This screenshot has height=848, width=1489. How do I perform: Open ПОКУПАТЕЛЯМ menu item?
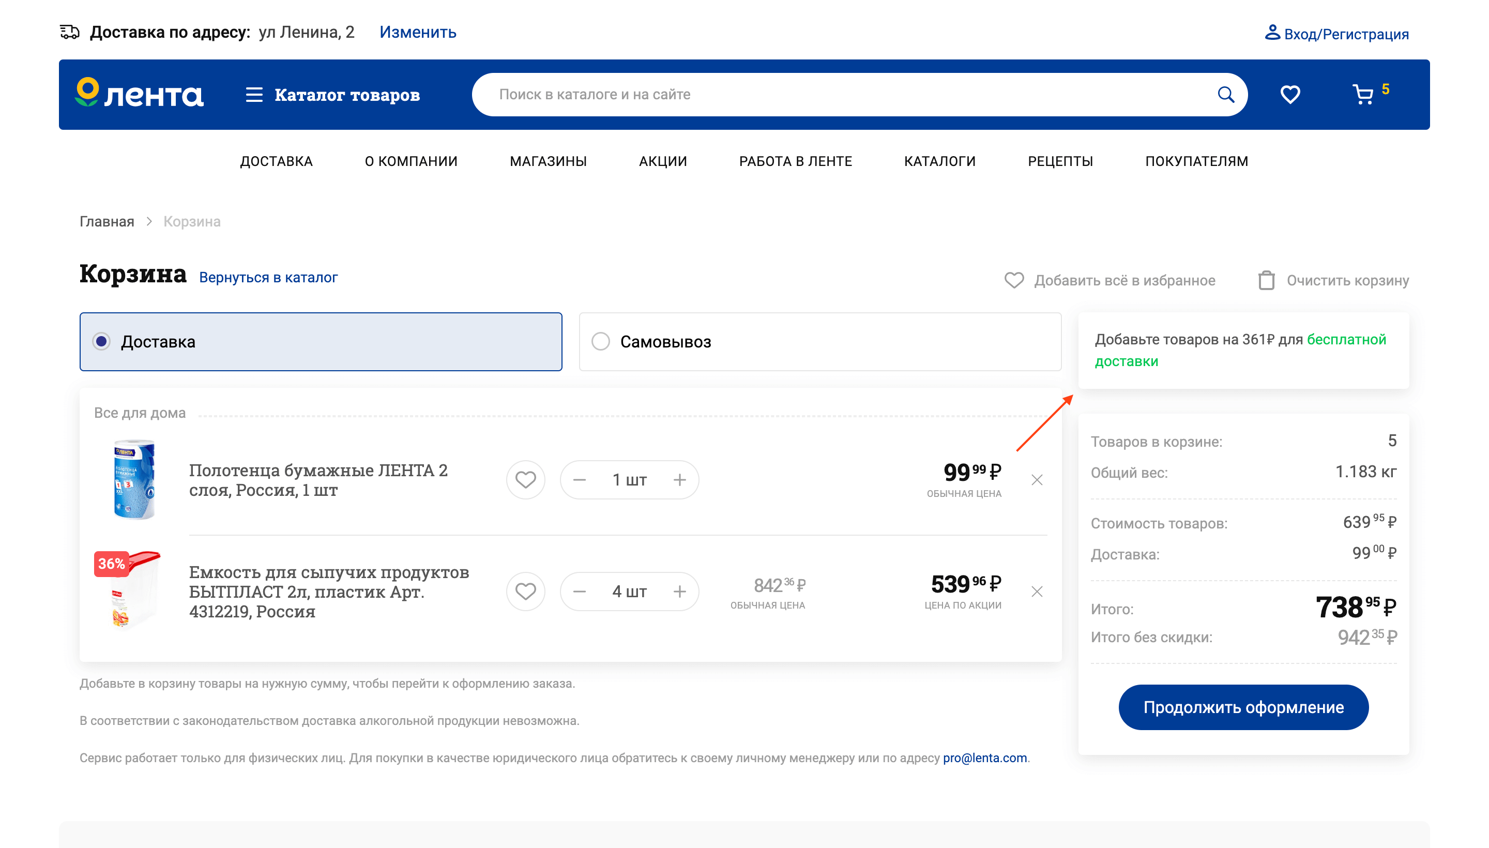point(1196,161)
